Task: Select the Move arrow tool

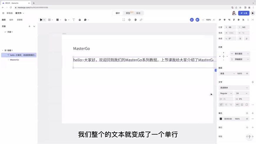Action: coord(41,20)
